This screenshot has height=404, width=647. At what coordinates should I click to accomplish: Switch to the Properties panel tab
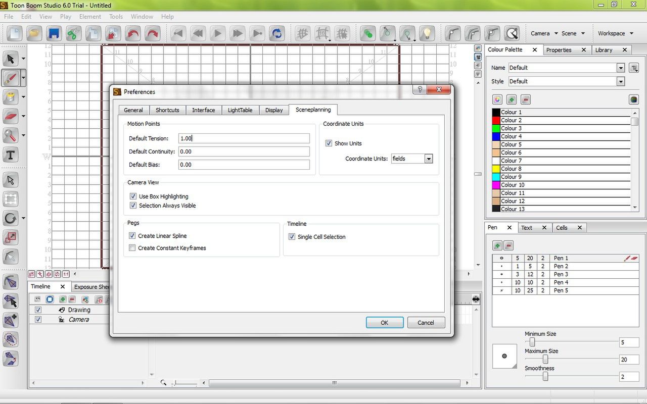pos(559,50)
